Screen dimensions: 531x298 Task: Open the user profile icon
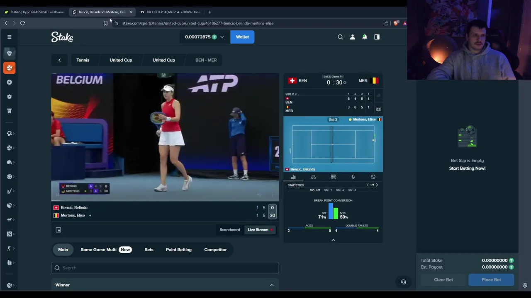point(353,37)
